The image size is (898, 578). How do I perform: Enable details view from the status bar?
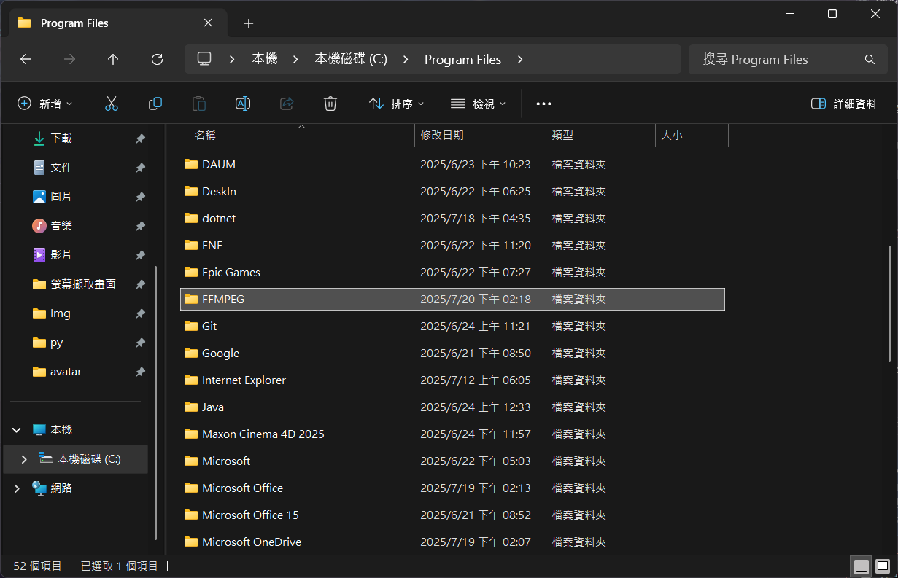pyautogui.click(x=861, y=566)
